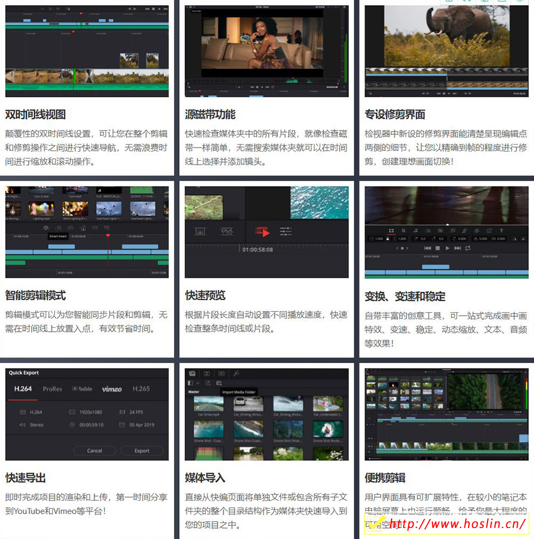This screenshot has height=539, width=534.
Task: Click the Append edit icon beside Smart Insert
Action: tap(59, 228)
